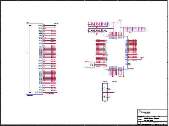
Task: Select rightmost capacitor in right decoupling bank
Action: pos(145,29)
